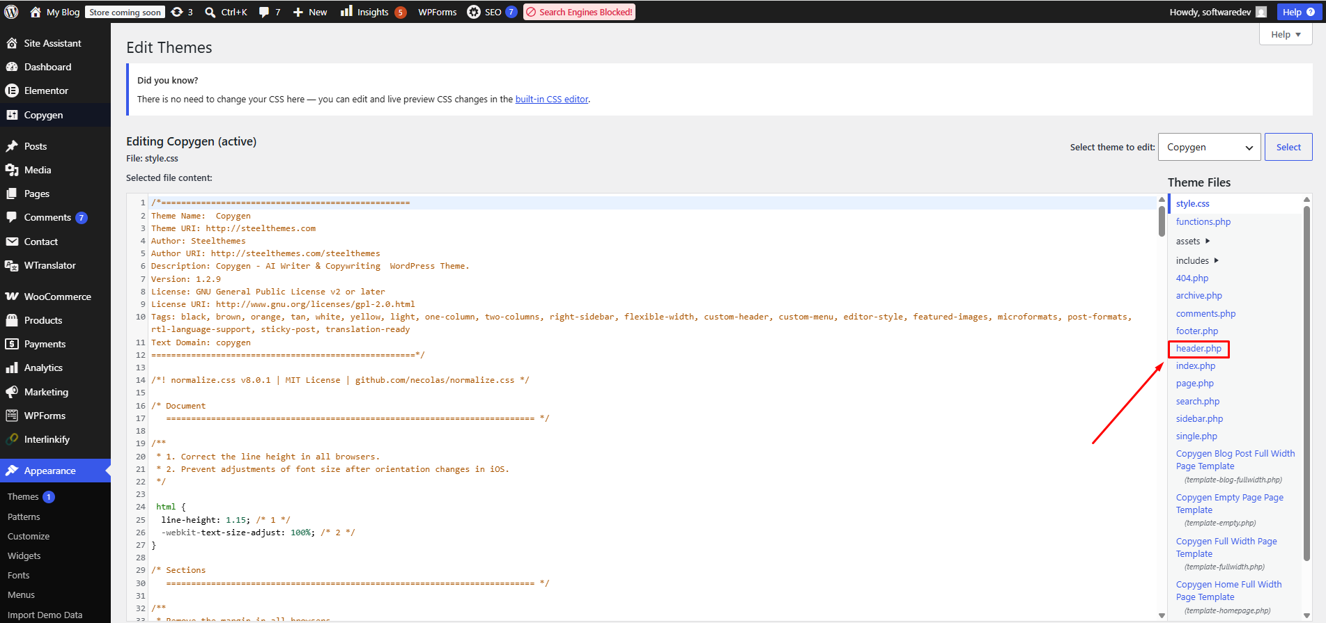Click the blue Help button in admin bar

(1299, 12)
